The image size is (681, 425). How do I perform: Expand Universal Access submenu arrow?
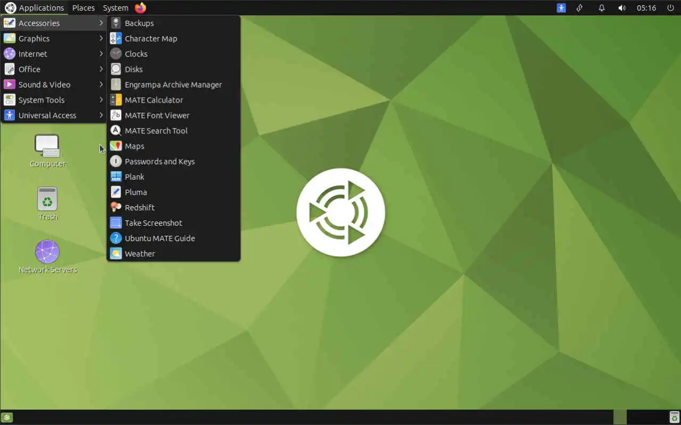(101, 116)
